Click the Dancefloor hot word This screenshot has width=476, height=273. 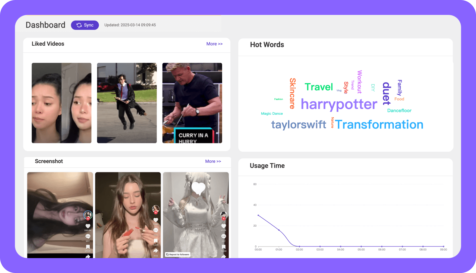point(400,111)
